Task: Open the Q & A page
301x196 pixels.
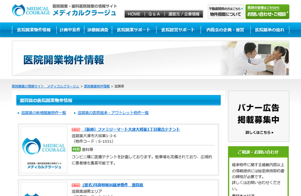Action: click(x=154, y=14)
